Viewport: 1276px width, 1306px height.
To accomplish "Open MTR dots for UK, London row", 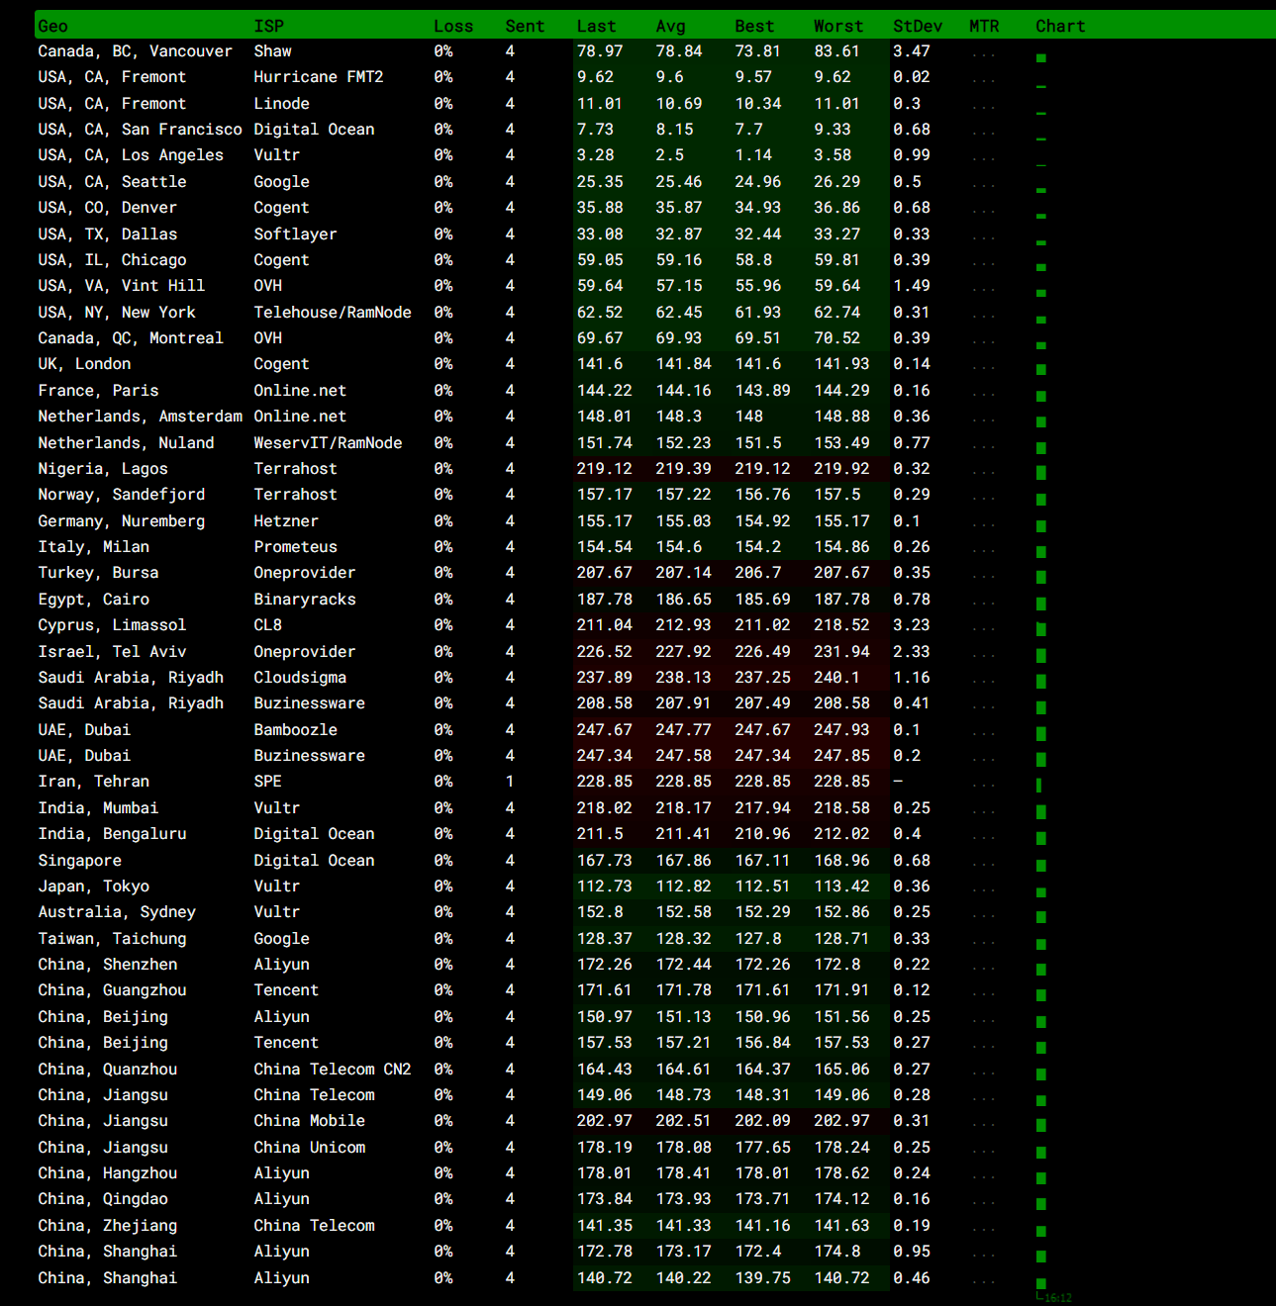I will point(984,367).
